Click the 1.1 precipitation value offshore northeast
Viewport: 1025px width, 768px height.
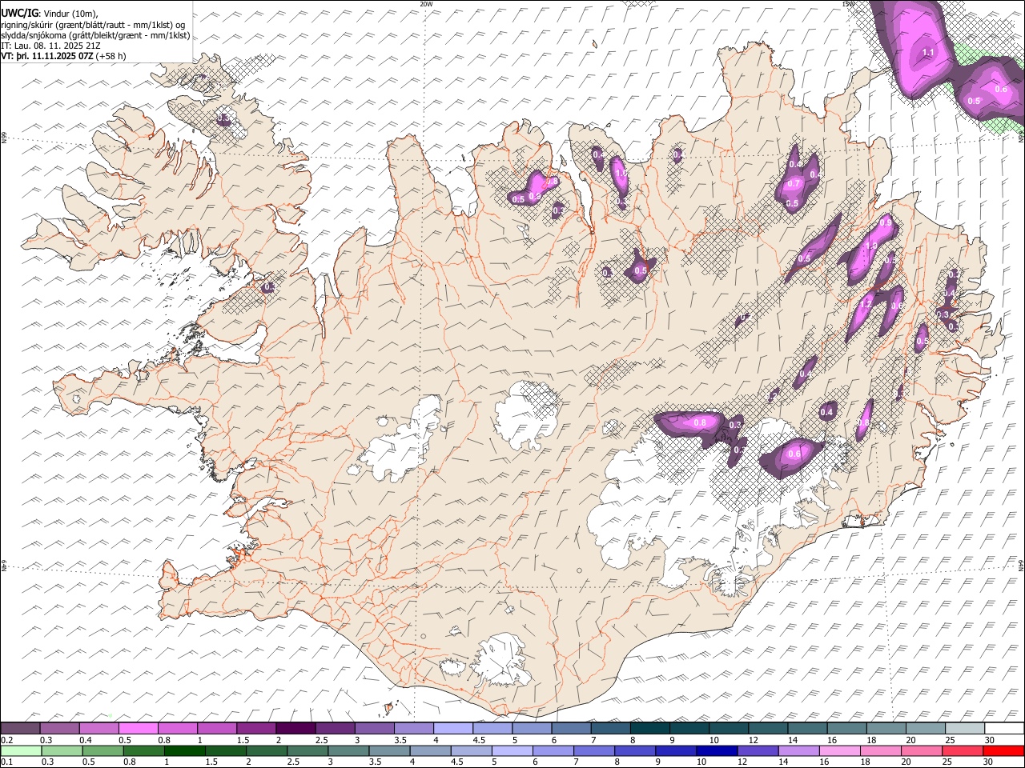tap(929, 52)
